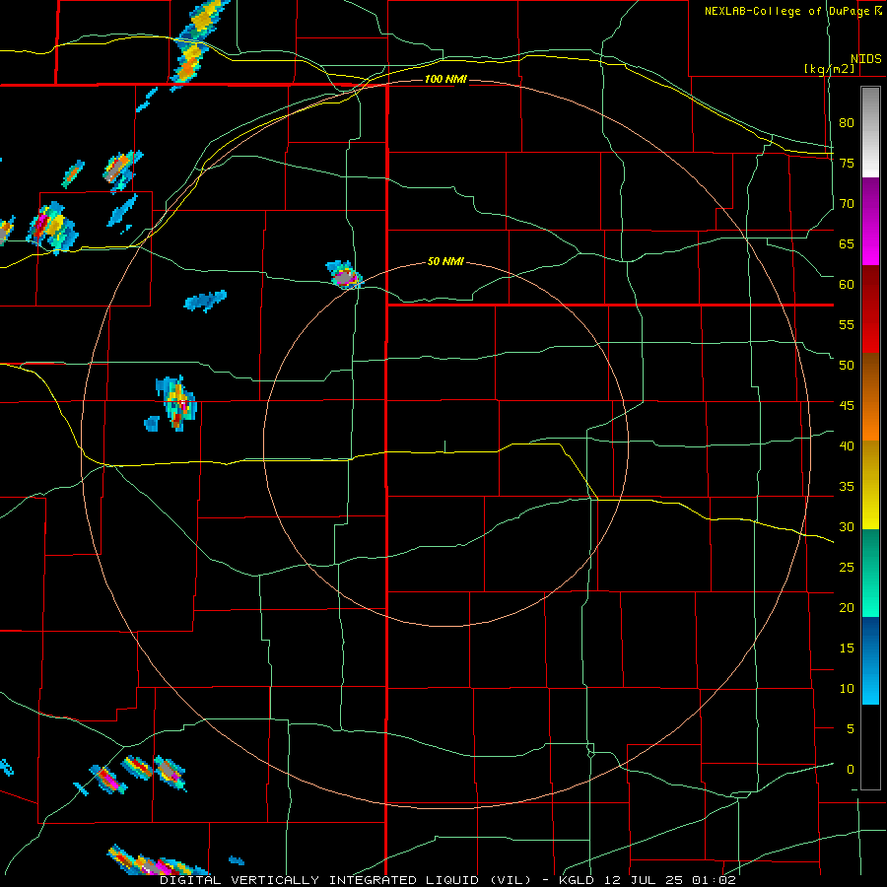Select the yellow segment of the VIL scale

coord(870,485)
